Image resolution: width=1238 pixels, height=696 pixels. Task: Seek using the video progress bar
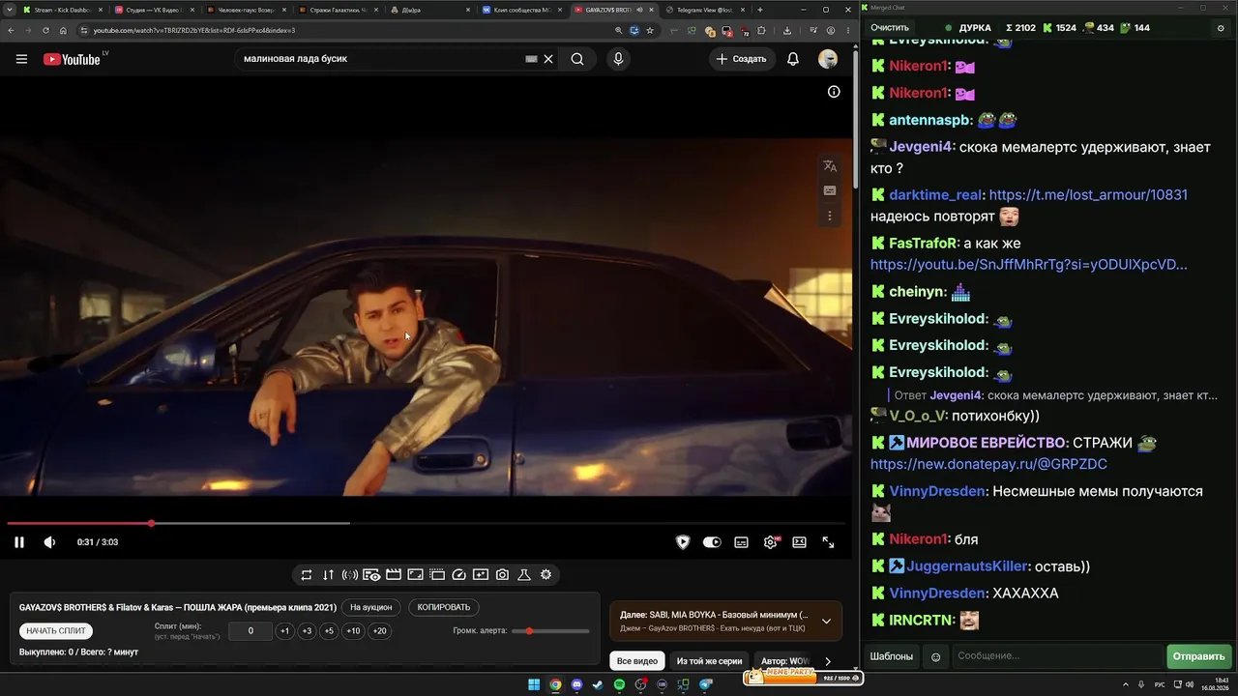tap(426, 523)
